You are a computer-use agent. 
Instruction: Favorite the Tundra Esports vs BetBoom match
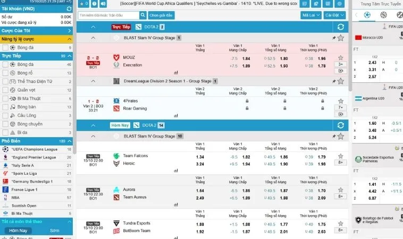pos(341,224)
